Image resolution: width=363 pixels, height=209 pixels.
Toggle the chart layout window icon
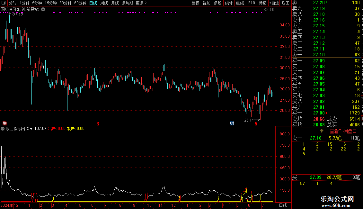(x=272, y=10)
